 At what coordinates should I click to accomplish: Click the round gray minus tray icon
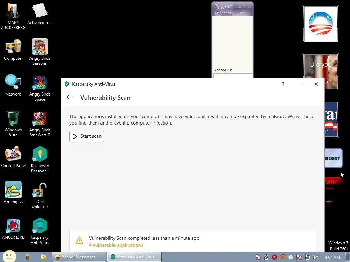(291, 257)
